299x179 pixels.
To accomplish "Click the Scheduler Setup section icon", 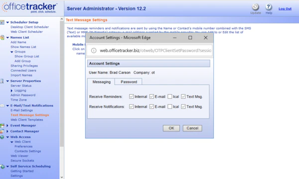I will point(2,22).
